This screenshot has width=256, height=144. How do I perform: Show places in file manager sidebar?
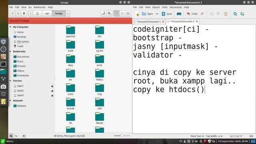click(x=11, y=136)
